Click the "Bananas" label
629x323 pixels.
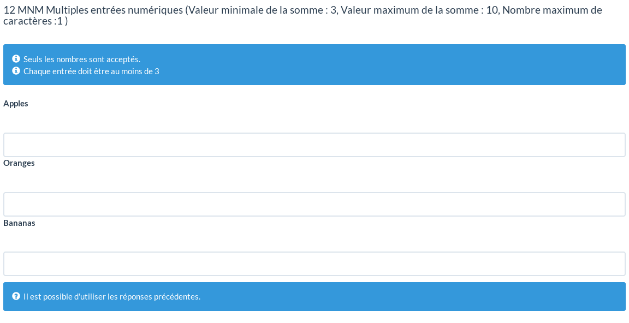(19, 223)
